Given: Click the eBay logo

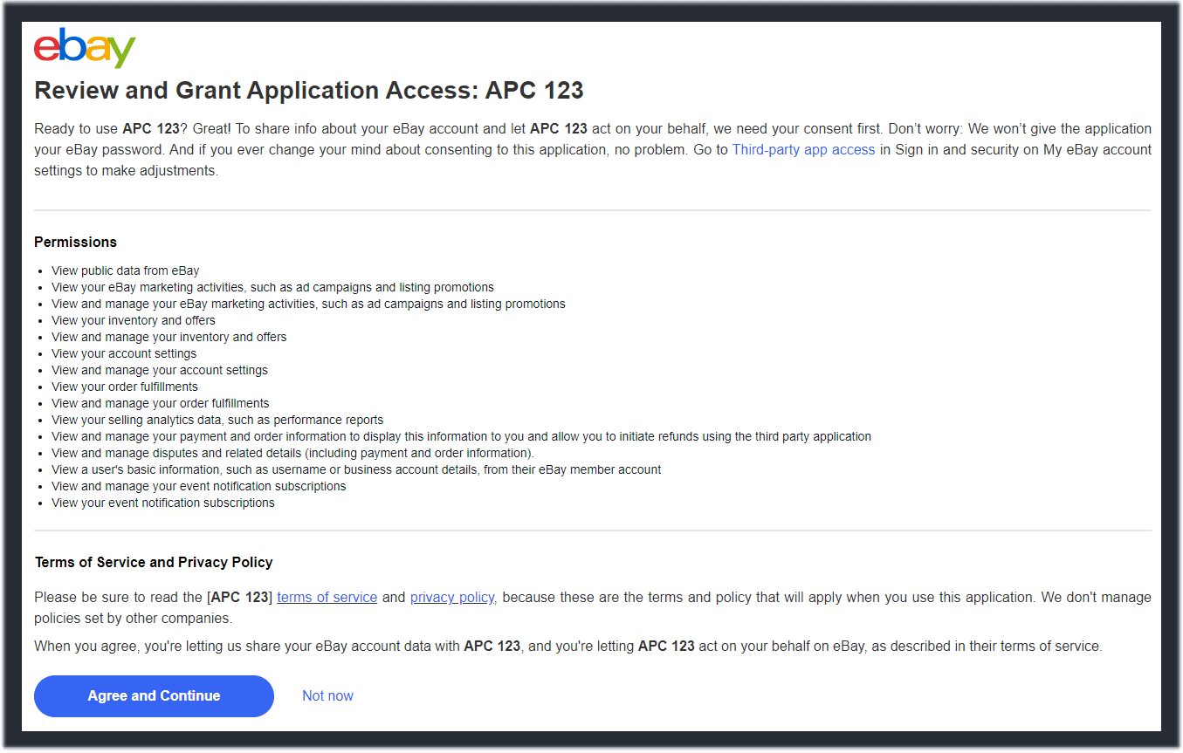Looking at the screenshot, I should click(85, 48).
